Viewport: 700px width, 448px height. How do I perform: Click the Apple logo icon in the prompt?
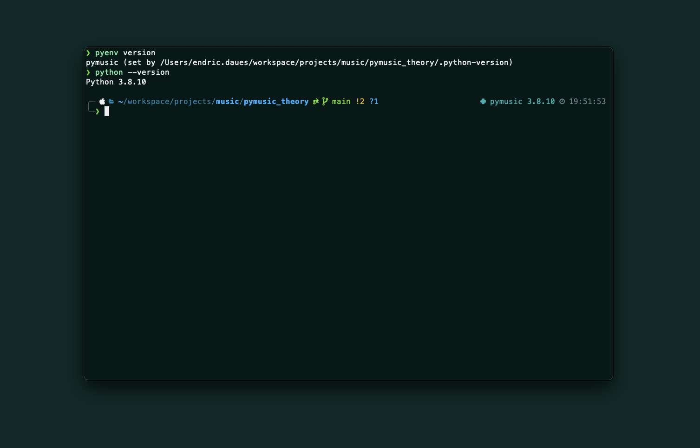[102, 101]
